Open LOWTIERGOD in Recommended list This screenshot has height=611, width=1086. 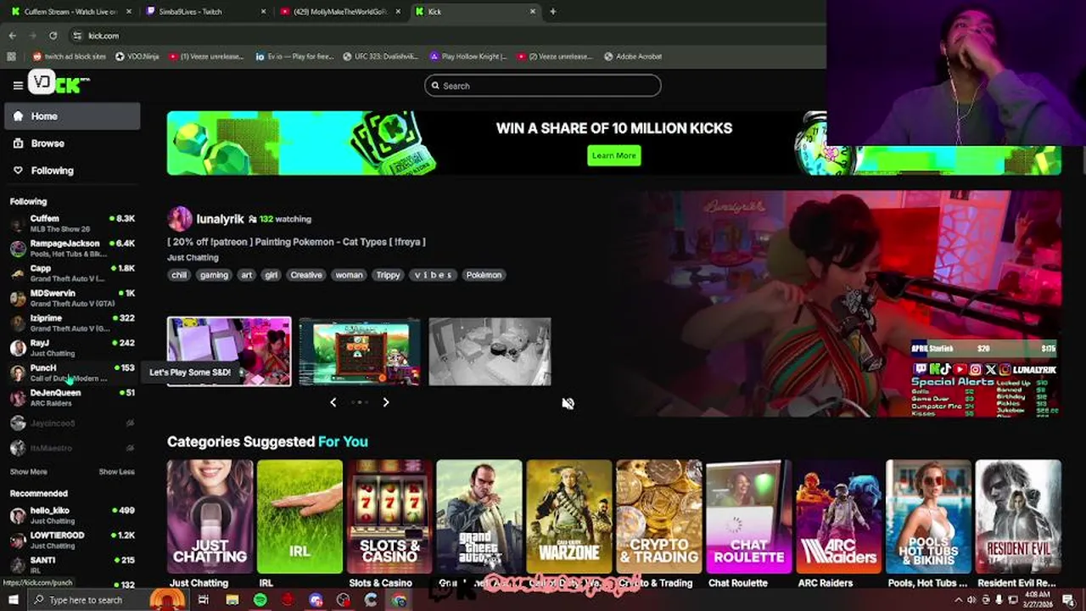click(72, 540)
